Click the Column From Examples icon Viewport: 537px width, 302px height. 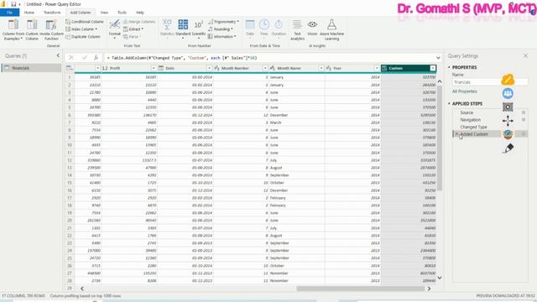[x=13, y=24]
